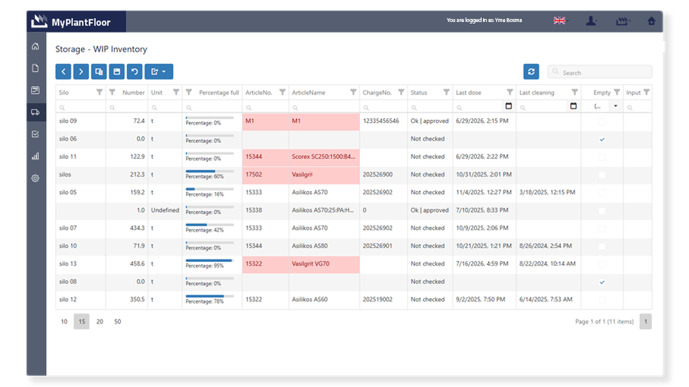Open the filter icon for Empty column
Image resolution: width=689 pixels, height=387 pixels.
click(x=617, y=92)
